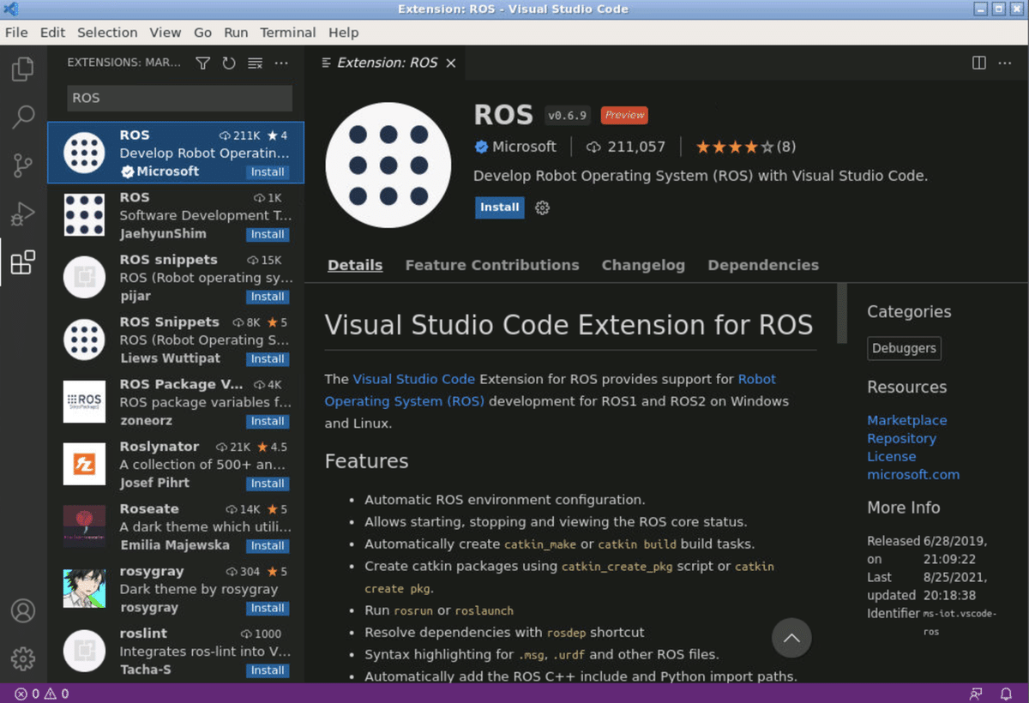Click the ROS search input field

178,98
